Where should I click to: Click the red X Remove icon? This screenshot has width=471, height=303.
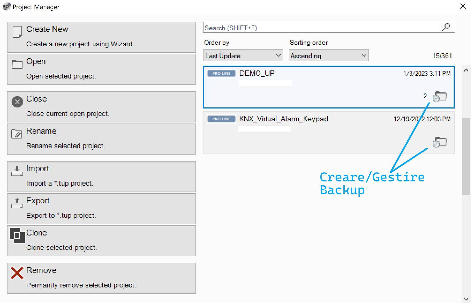[17, 273]
